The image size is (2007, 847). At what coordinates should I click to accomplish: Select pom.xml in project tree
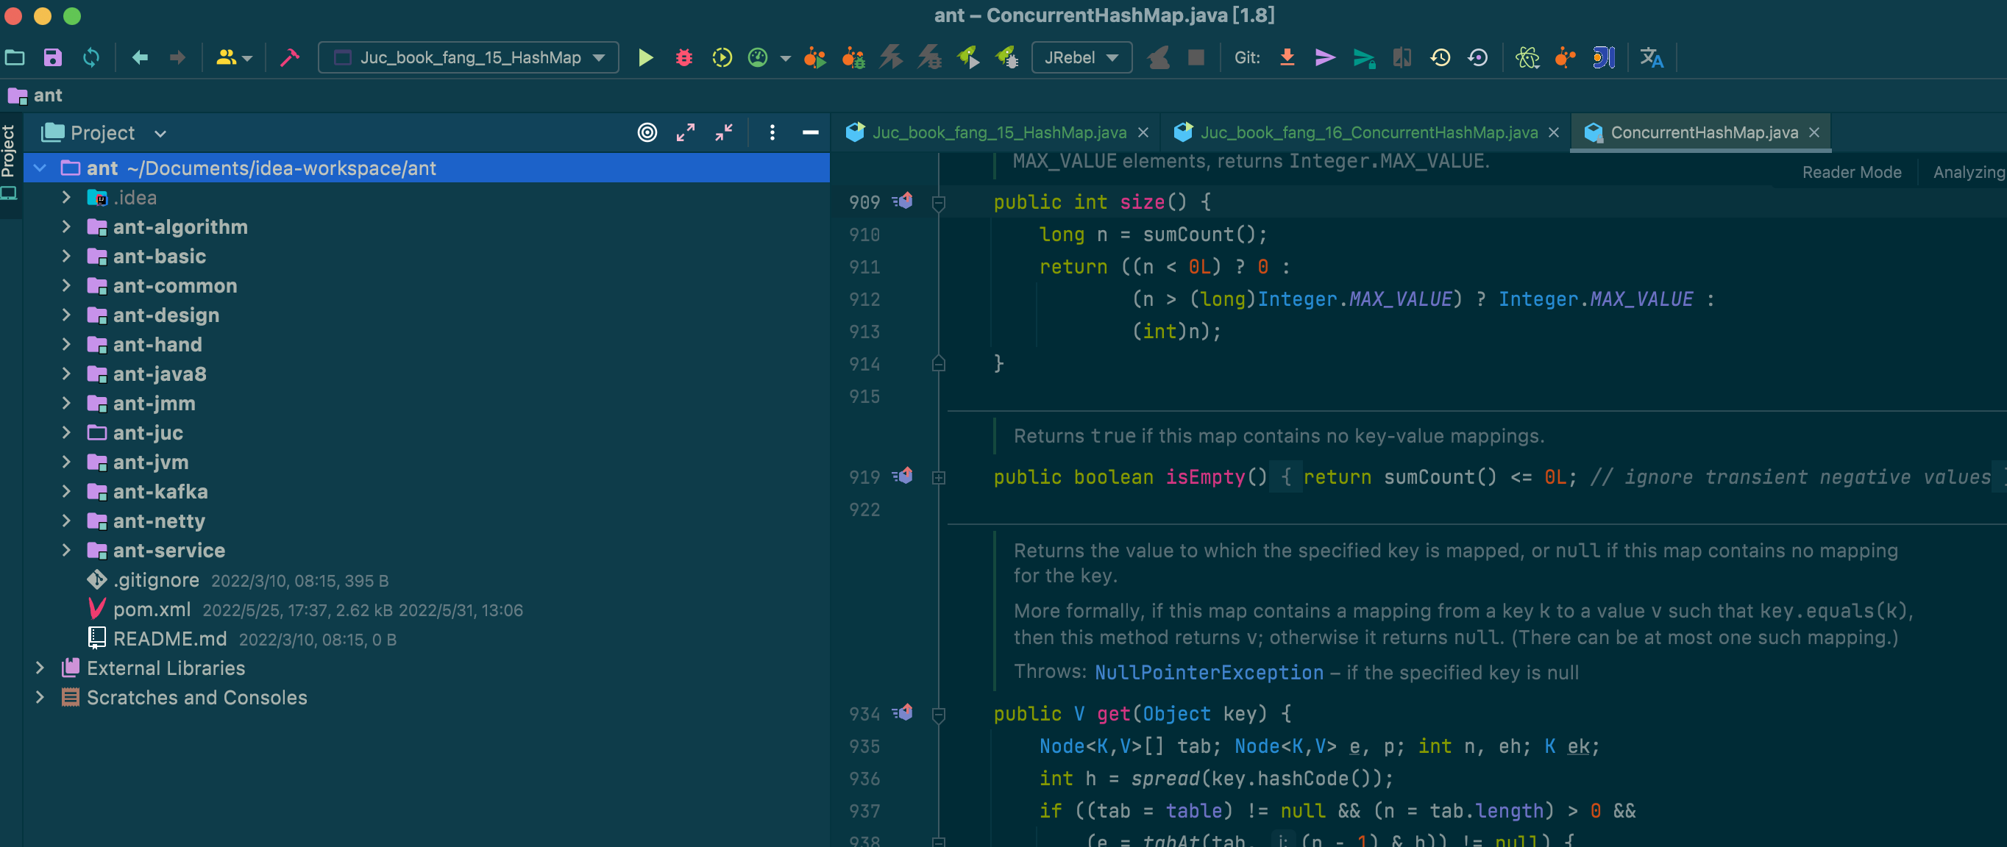[x=152, y=610]
